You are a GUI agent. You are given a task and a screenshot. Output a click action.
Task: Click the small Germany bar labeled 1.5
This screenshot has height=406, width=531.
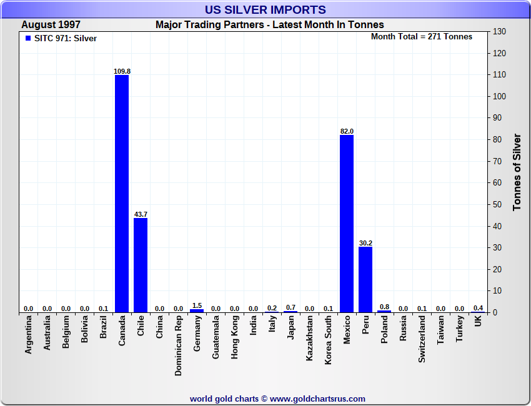pos(197,310)
